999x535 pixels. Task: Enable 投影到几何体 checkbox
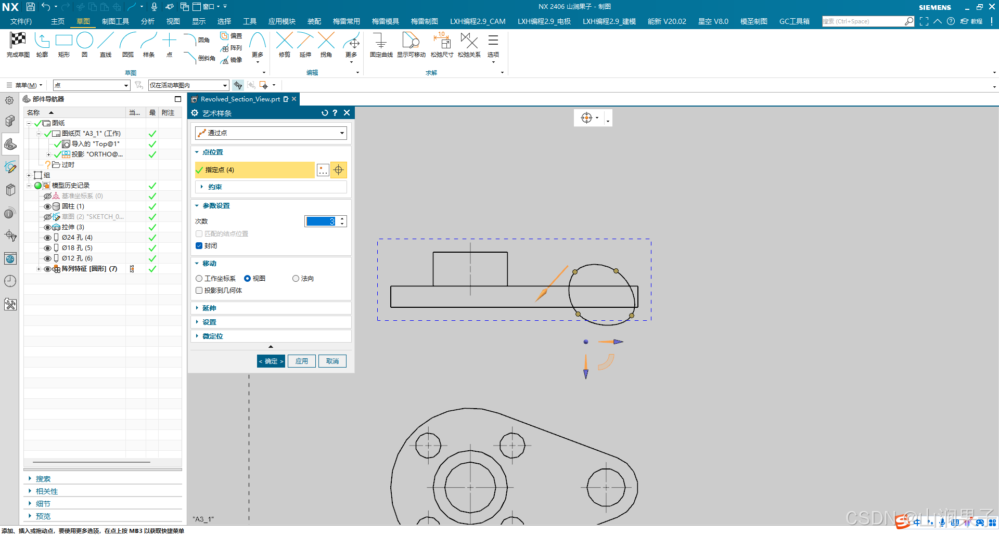click(199, 291)
